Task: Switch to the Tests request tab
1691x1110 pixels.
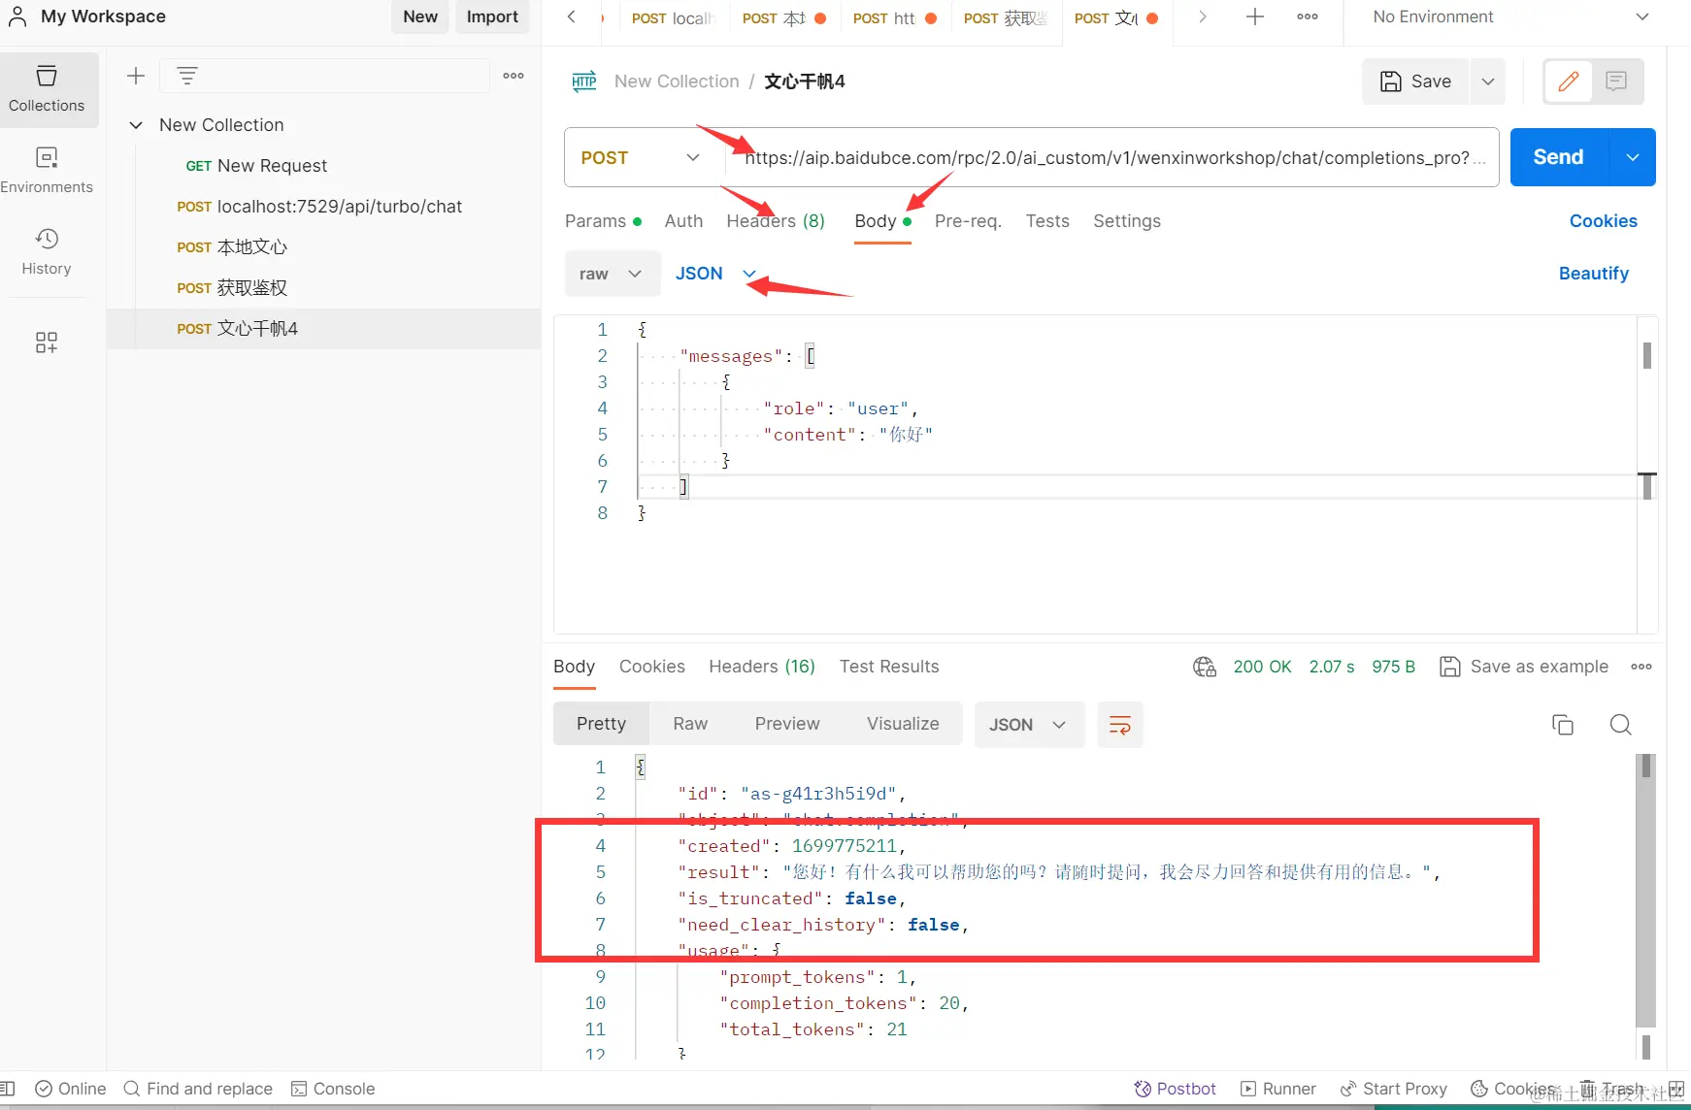Action: click(1047, 221)
